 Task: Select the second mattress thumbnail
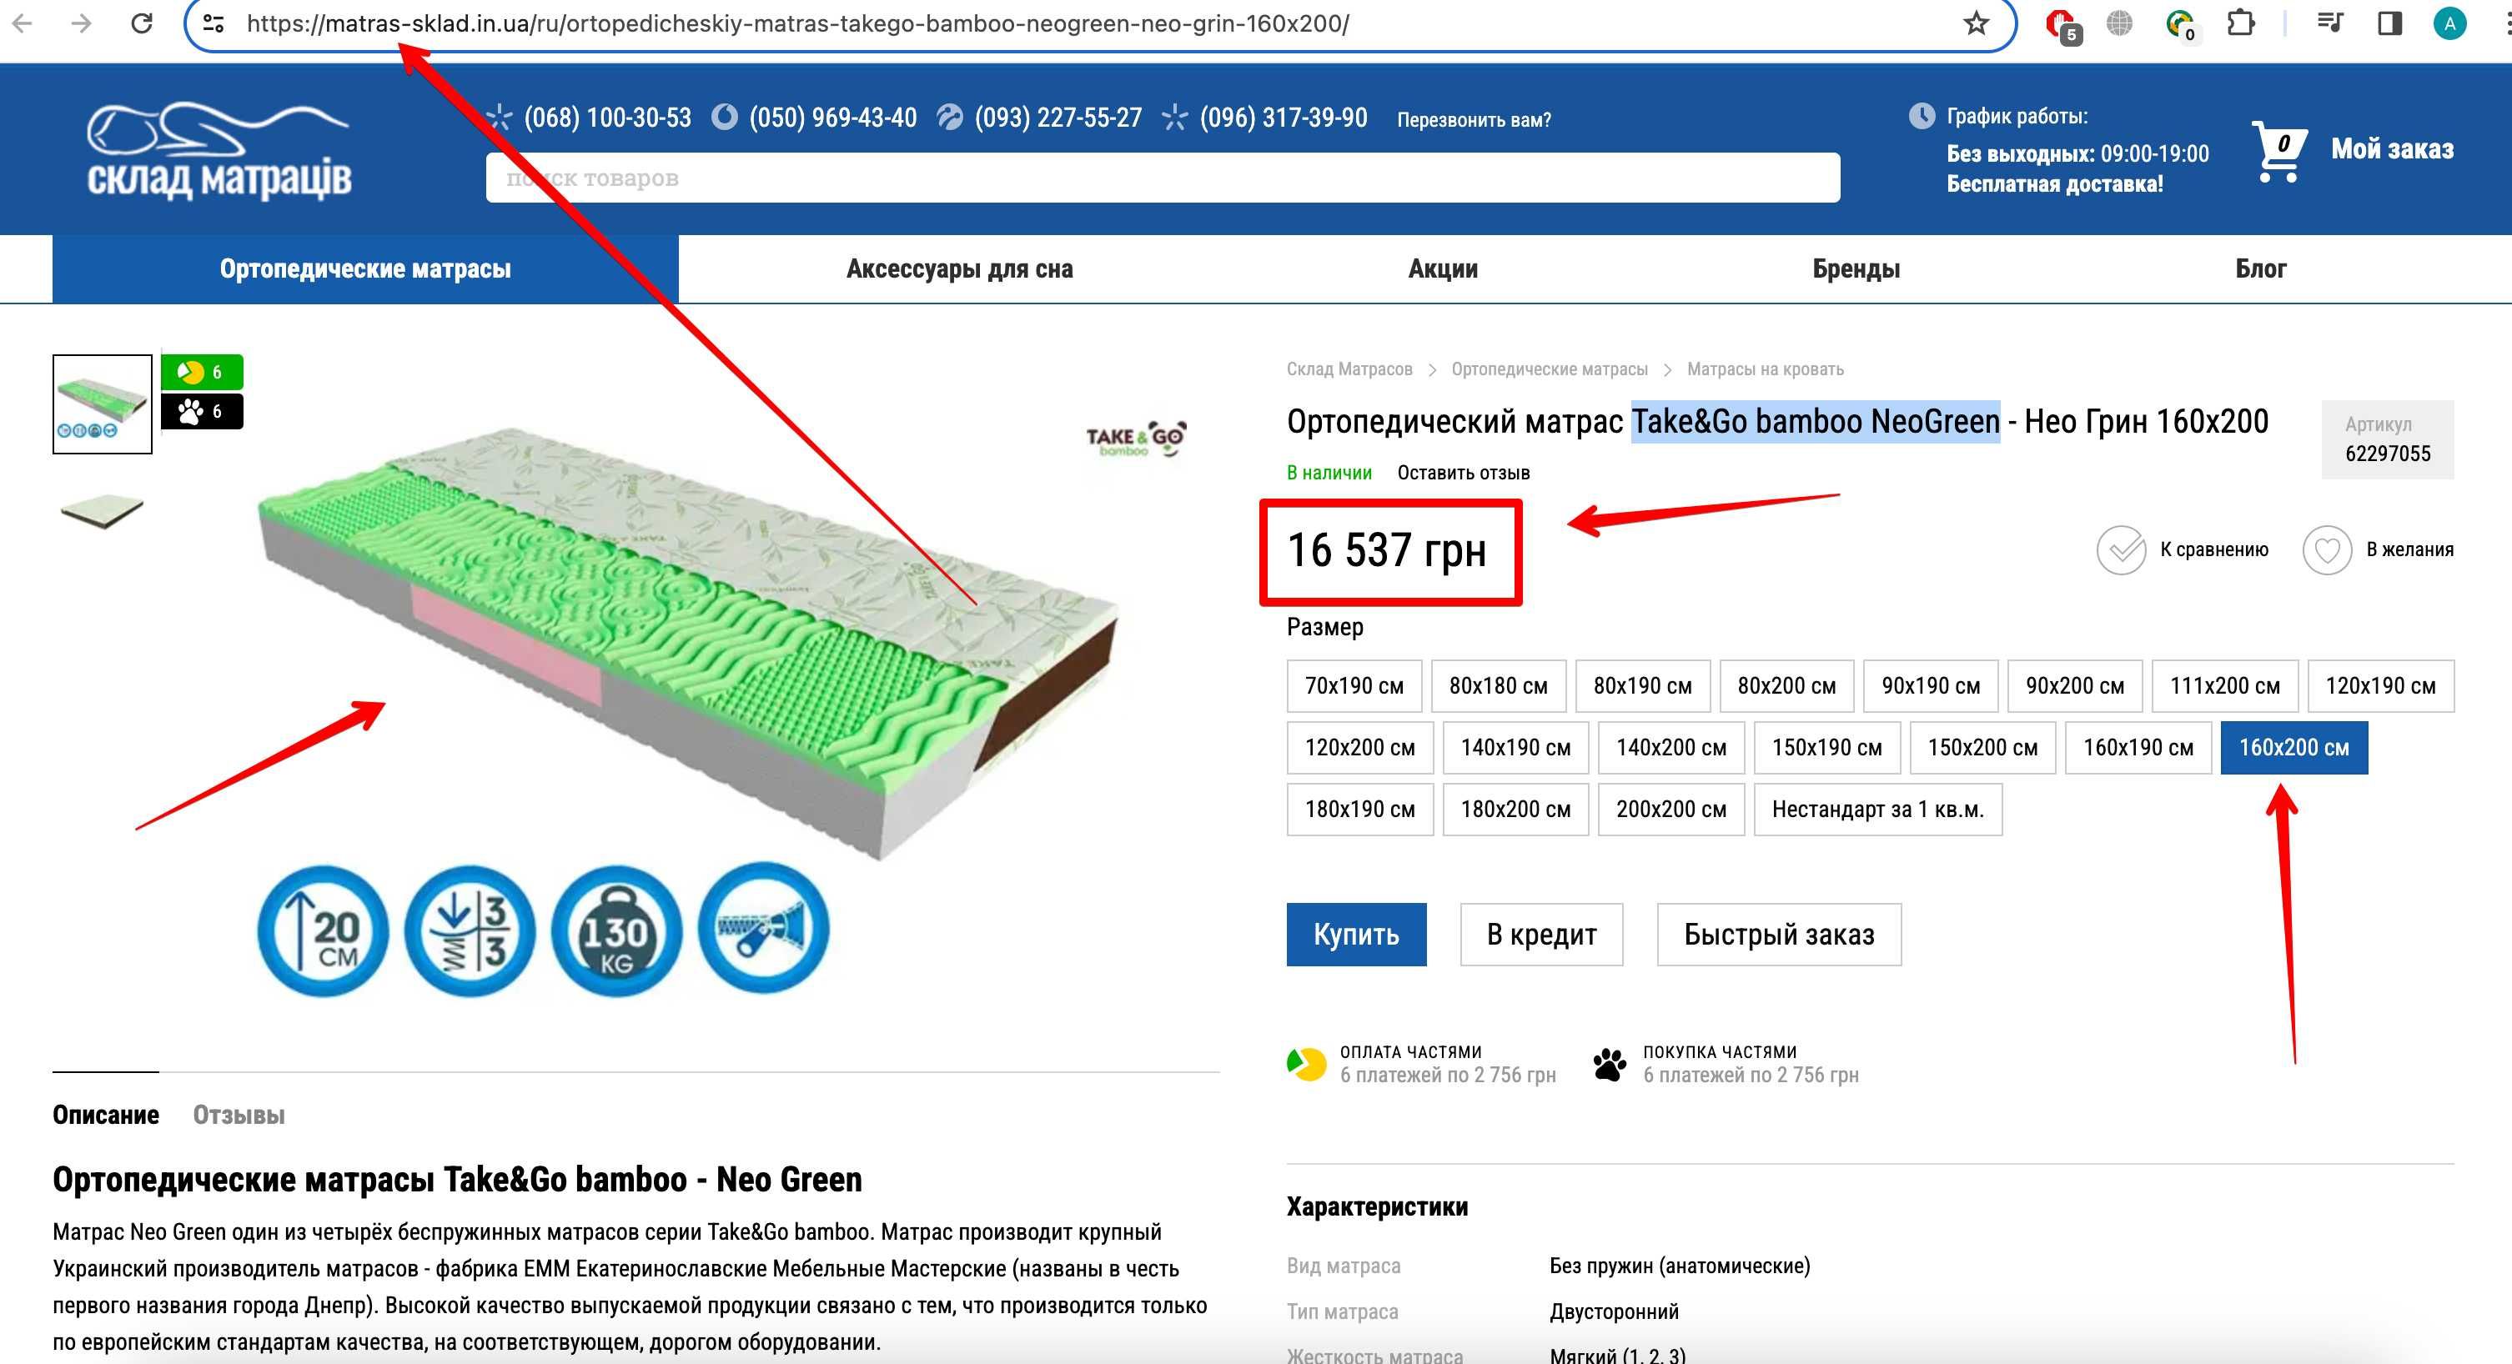click(103, 511)
